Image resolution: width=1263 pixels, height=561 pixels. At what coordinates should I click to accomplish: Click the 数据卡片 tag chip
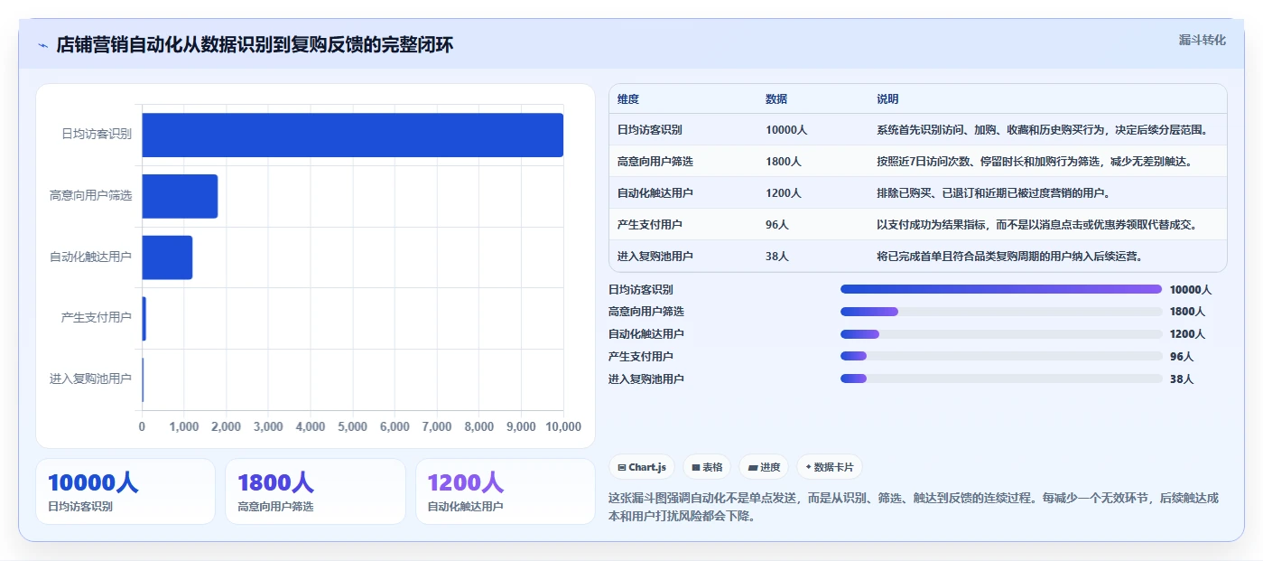[830, 467]
